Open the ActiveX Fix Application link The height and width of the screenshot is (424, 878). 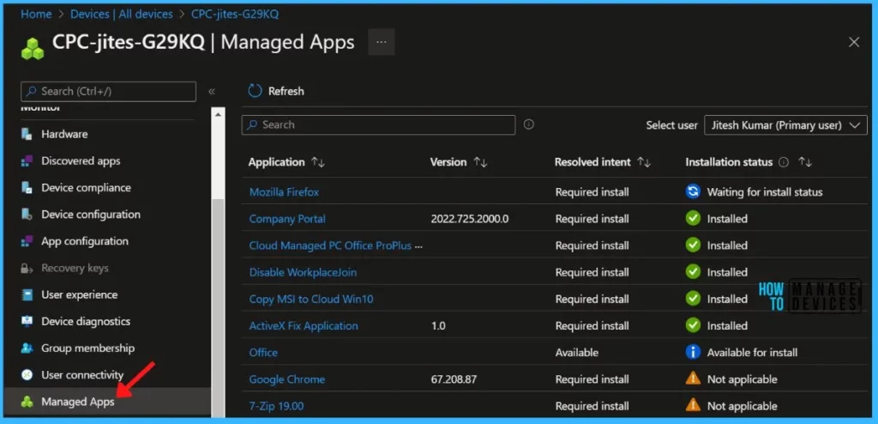[304, 326]
